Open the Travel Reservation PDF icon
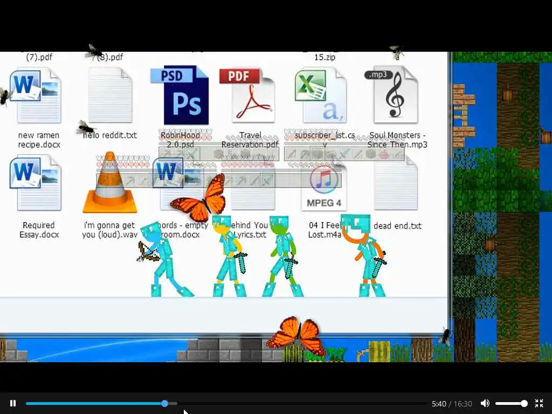 click(x=247, y=95)
